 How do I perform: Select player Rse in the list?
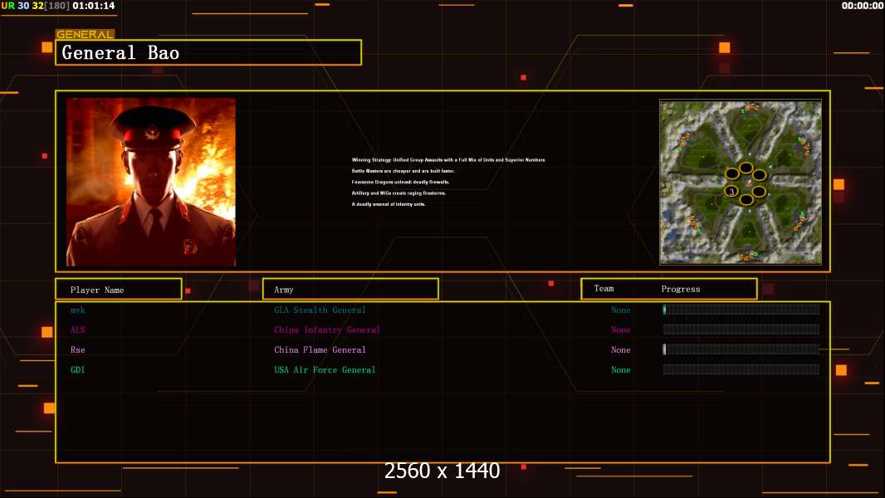pyautogui.click(x=78, y=349)
